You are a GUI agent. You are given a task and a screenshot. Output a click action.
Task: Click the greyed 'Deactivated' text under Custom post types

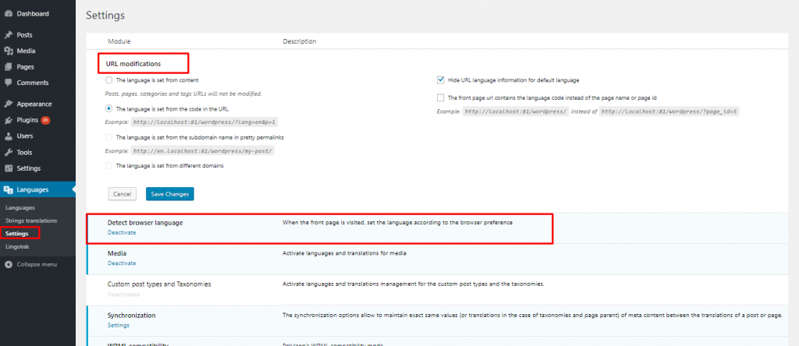pyautogui.click(x=123, y=294)
